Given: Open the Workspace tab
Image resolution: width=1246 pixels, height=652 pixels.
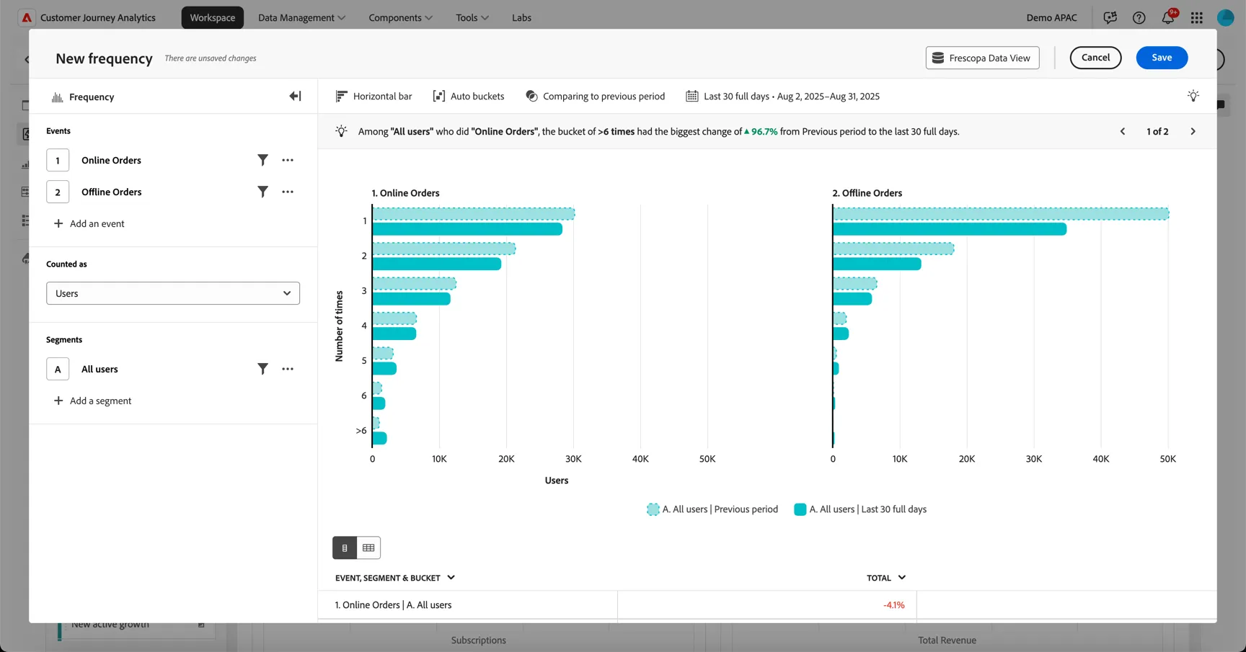Looking at the screenshot, I should tap(213, 17).
